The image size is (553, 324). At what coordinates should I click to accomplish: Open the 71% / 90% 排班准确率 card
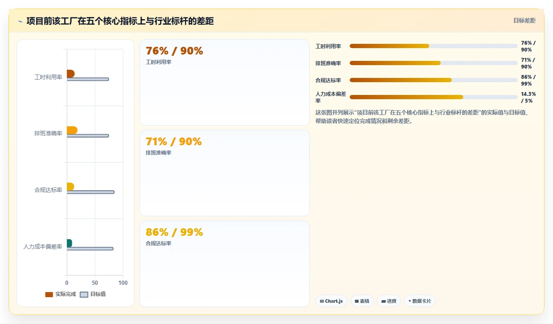point(224,173)
